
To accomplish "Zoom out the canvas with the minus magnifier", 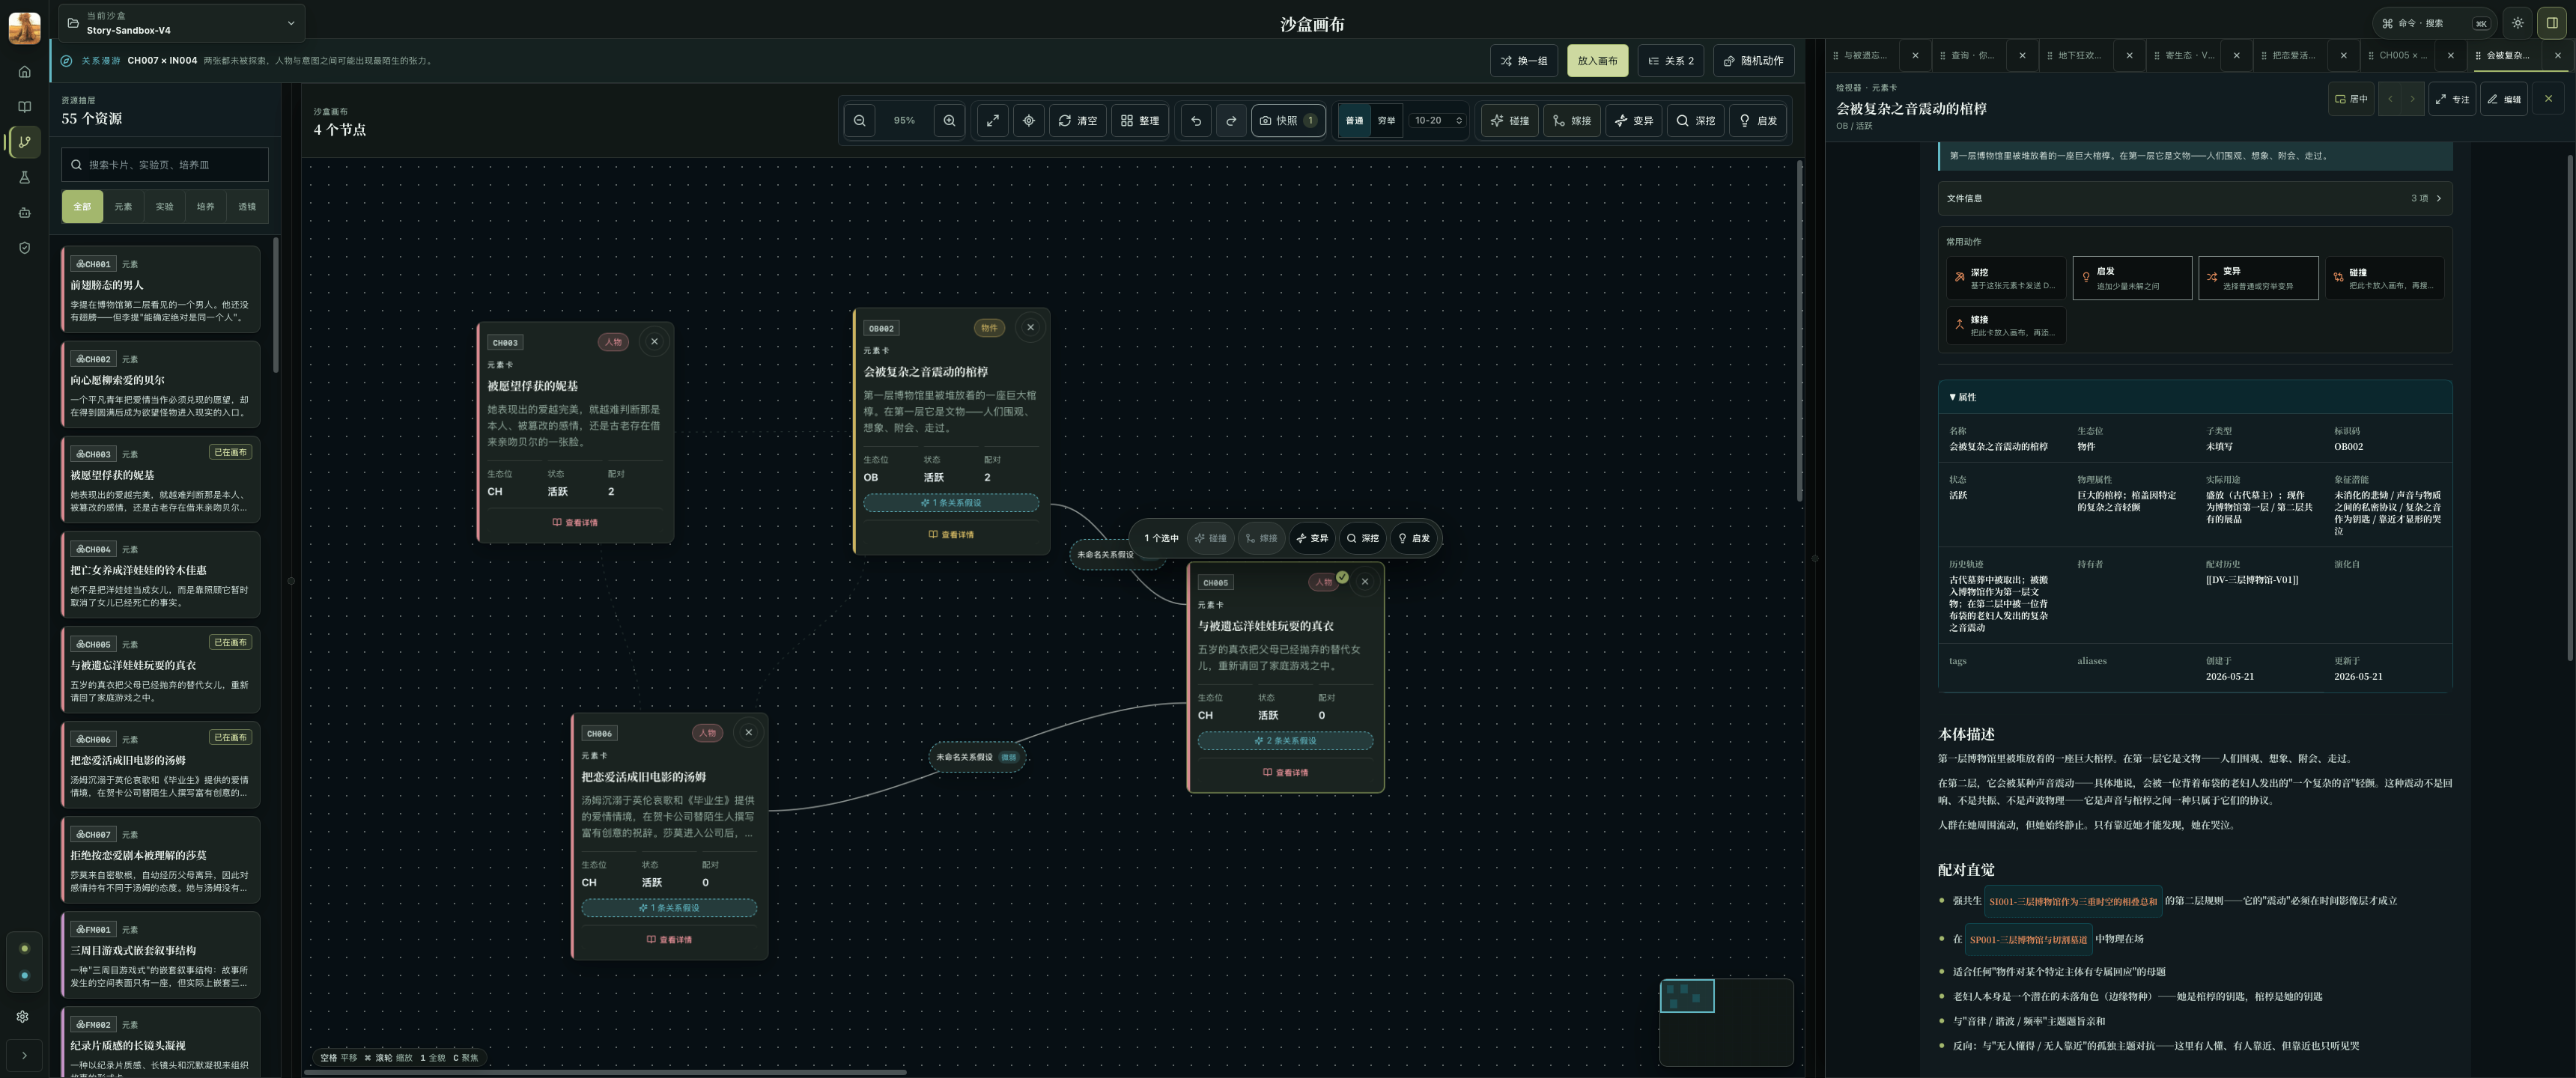I will pos(860,121).
